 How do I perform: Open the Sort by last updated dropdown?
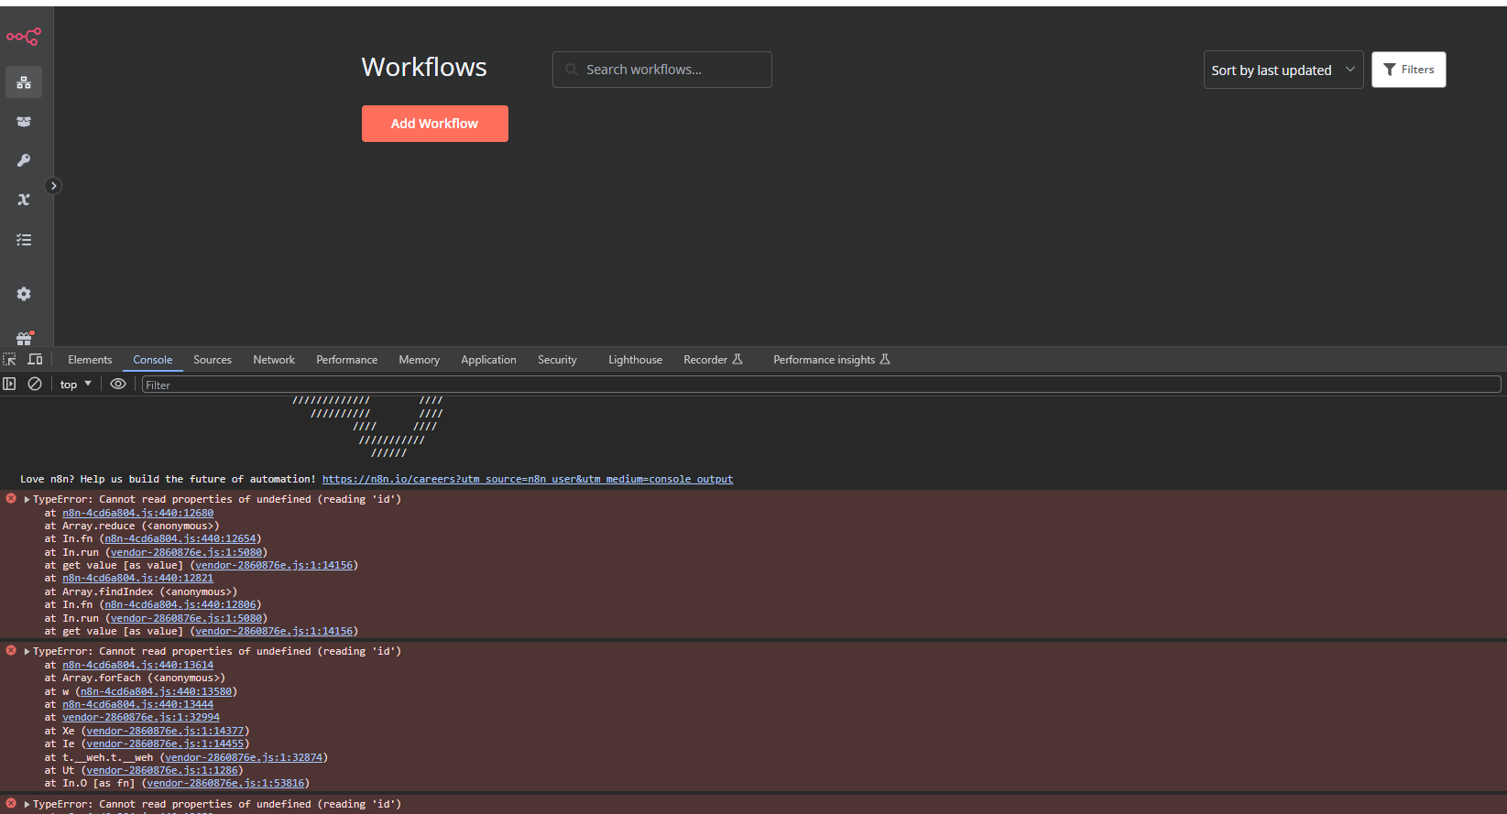1283,71
